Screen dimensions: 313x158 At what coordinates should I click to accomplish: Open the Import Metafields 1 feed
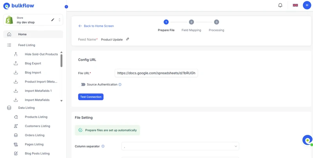pos(38,91)
